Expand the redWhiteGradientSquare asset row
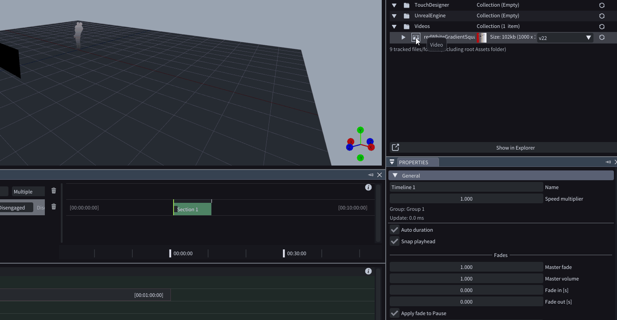This screenshot has height=320, width=617. coord(403,37)
